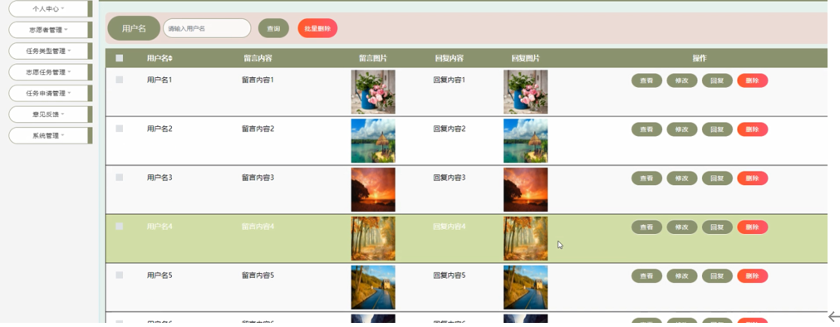Click the 请输入用户名 input field
The width and height of the screenshot is (840, 327).
point(208,28)
